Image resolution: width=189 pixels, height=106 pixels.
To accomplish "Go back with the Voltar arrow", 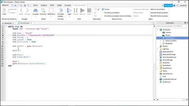I will click(21, 11).
